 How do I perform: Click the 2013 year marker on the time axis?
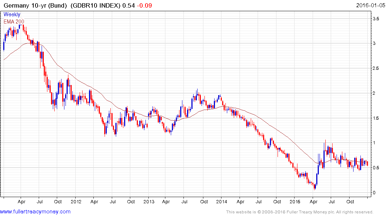(x=149, y=201)
